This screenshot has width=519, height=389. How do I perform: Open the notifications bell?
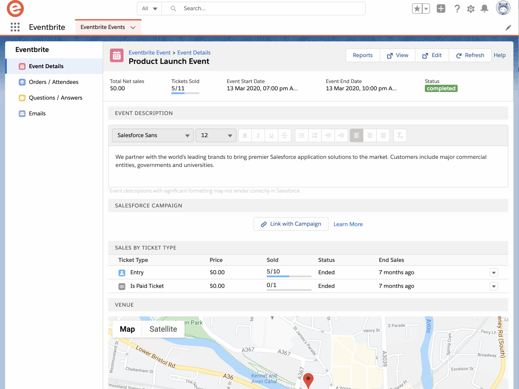coord(484,8)
